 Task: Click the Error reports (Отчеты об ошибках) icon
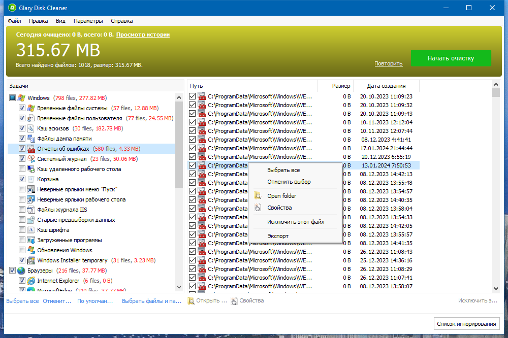pyautogui.click(x=31, y=149)
